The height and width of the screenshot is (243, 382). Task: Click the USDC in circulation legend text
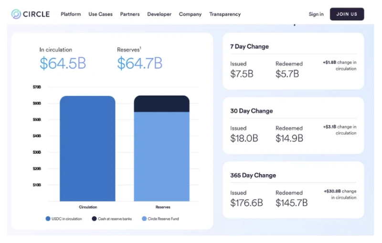(67, 219)
